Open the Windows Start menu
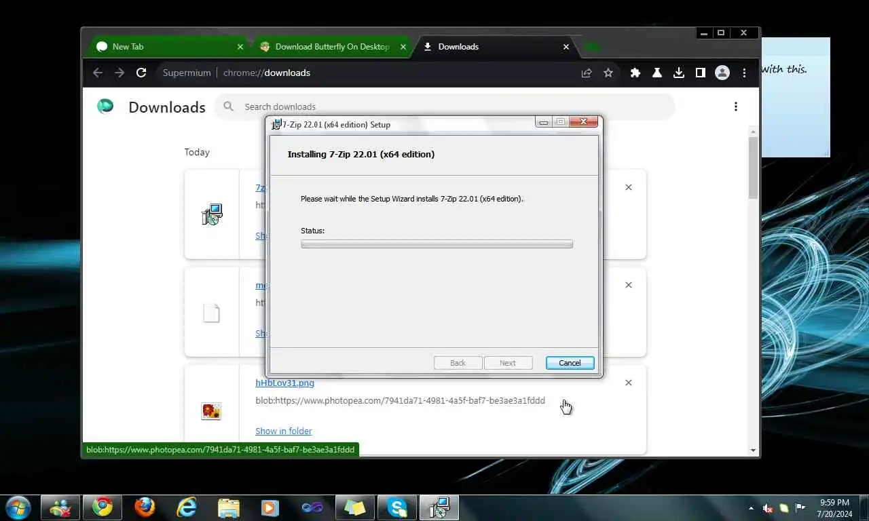This screenshot has height=521, width=869. point(17,507)
